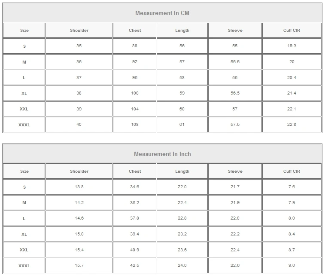Select the cuff value 22.8 for size XXXL
This screenshot has height=278, width=325.
292,125
